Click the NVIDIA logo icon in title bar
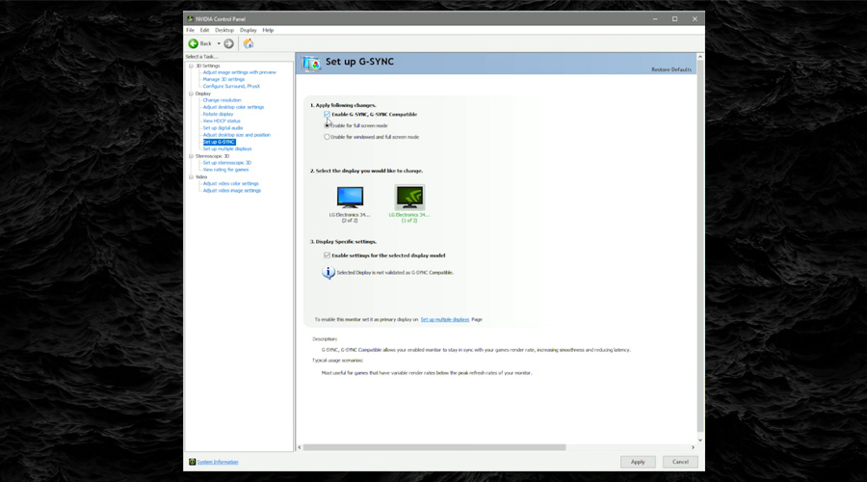 190,19
